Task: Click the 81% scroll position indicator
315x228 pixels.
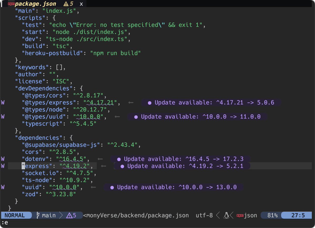Action: click(x=272, y=215)
